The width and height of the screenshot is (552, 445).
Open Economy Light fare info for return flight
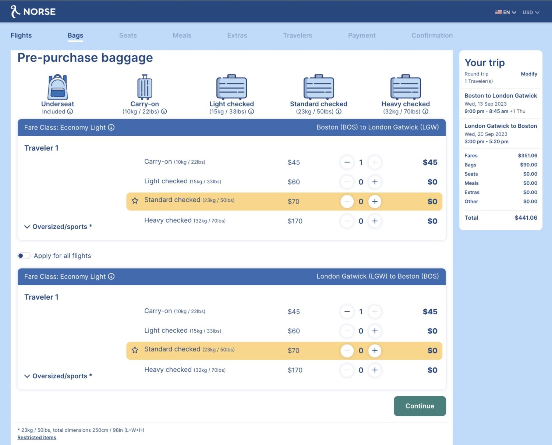pyautogui.click(x=111, y=276)
